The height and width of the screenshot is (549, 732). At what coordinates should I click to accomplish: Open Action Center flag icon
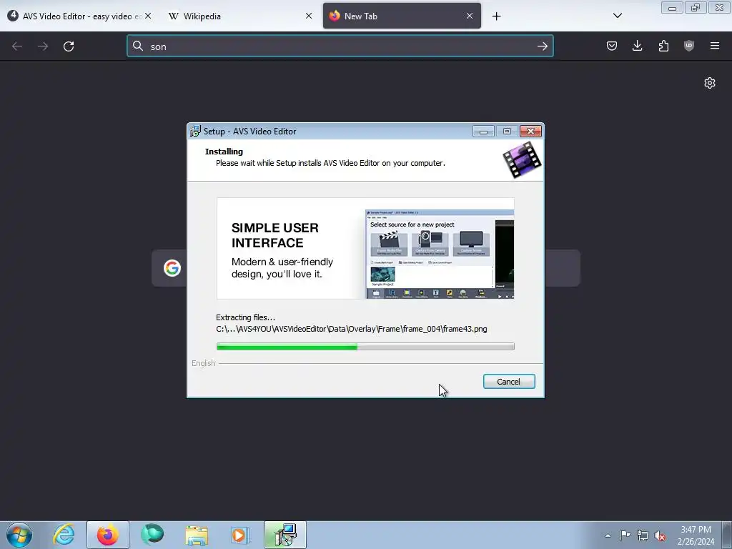click(x=625, y=535)
